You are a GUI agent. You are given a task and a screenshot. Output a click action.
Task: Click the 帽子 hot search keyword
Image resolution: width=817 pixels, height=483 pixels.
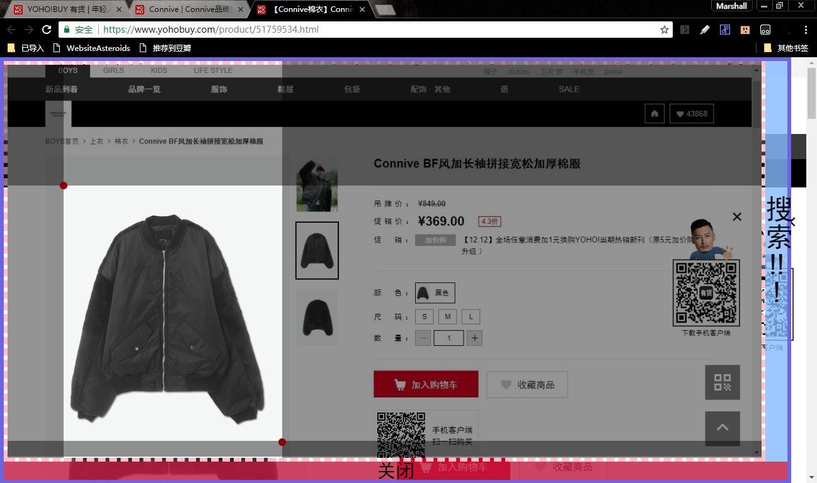(x=491, y=72)
